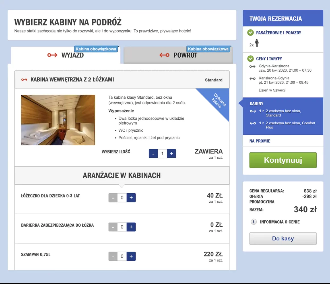Increase cabin quantity with the plus button
Image resolution: width=330 pixels, height=284 pixels.
click(x=171, y=154)
